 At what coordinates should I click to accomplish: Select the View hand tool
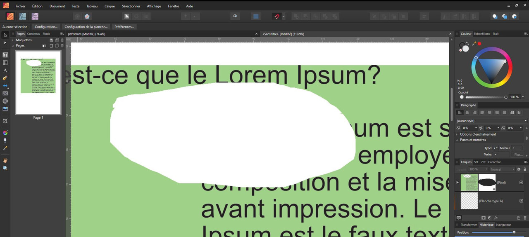(x=5, y=160)
